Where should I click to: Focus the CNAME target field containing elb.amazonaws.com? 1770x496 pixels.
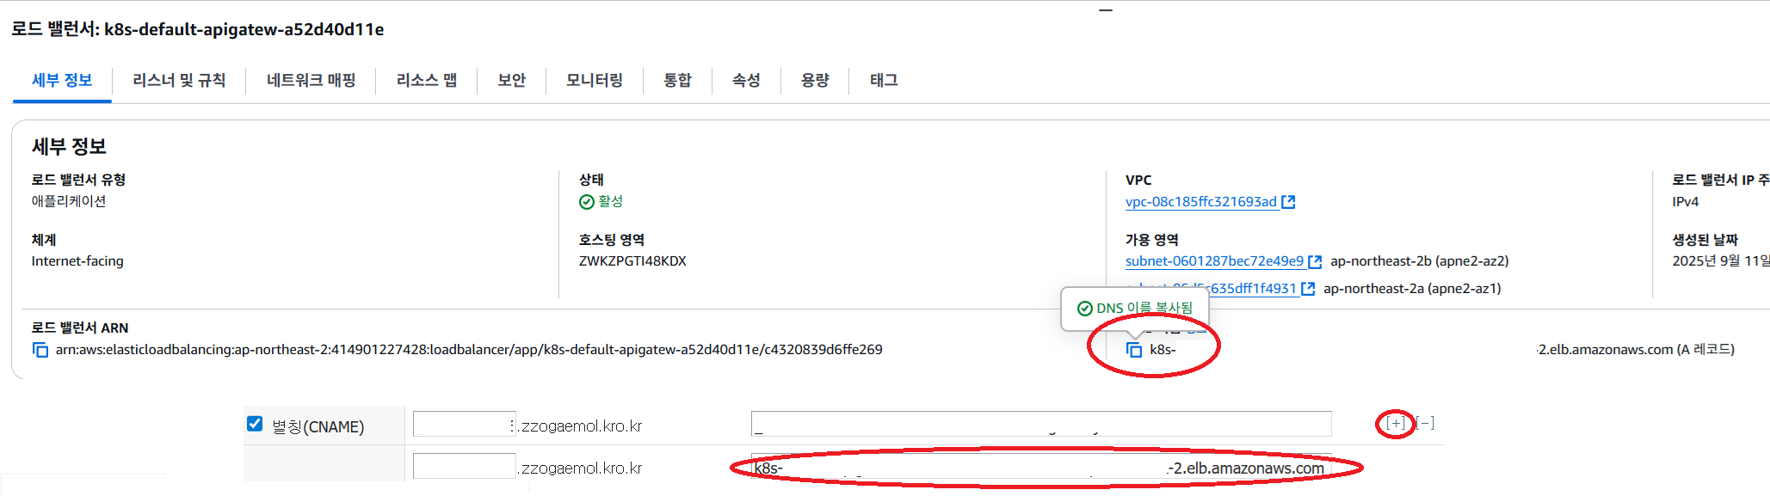point(1040,468)
